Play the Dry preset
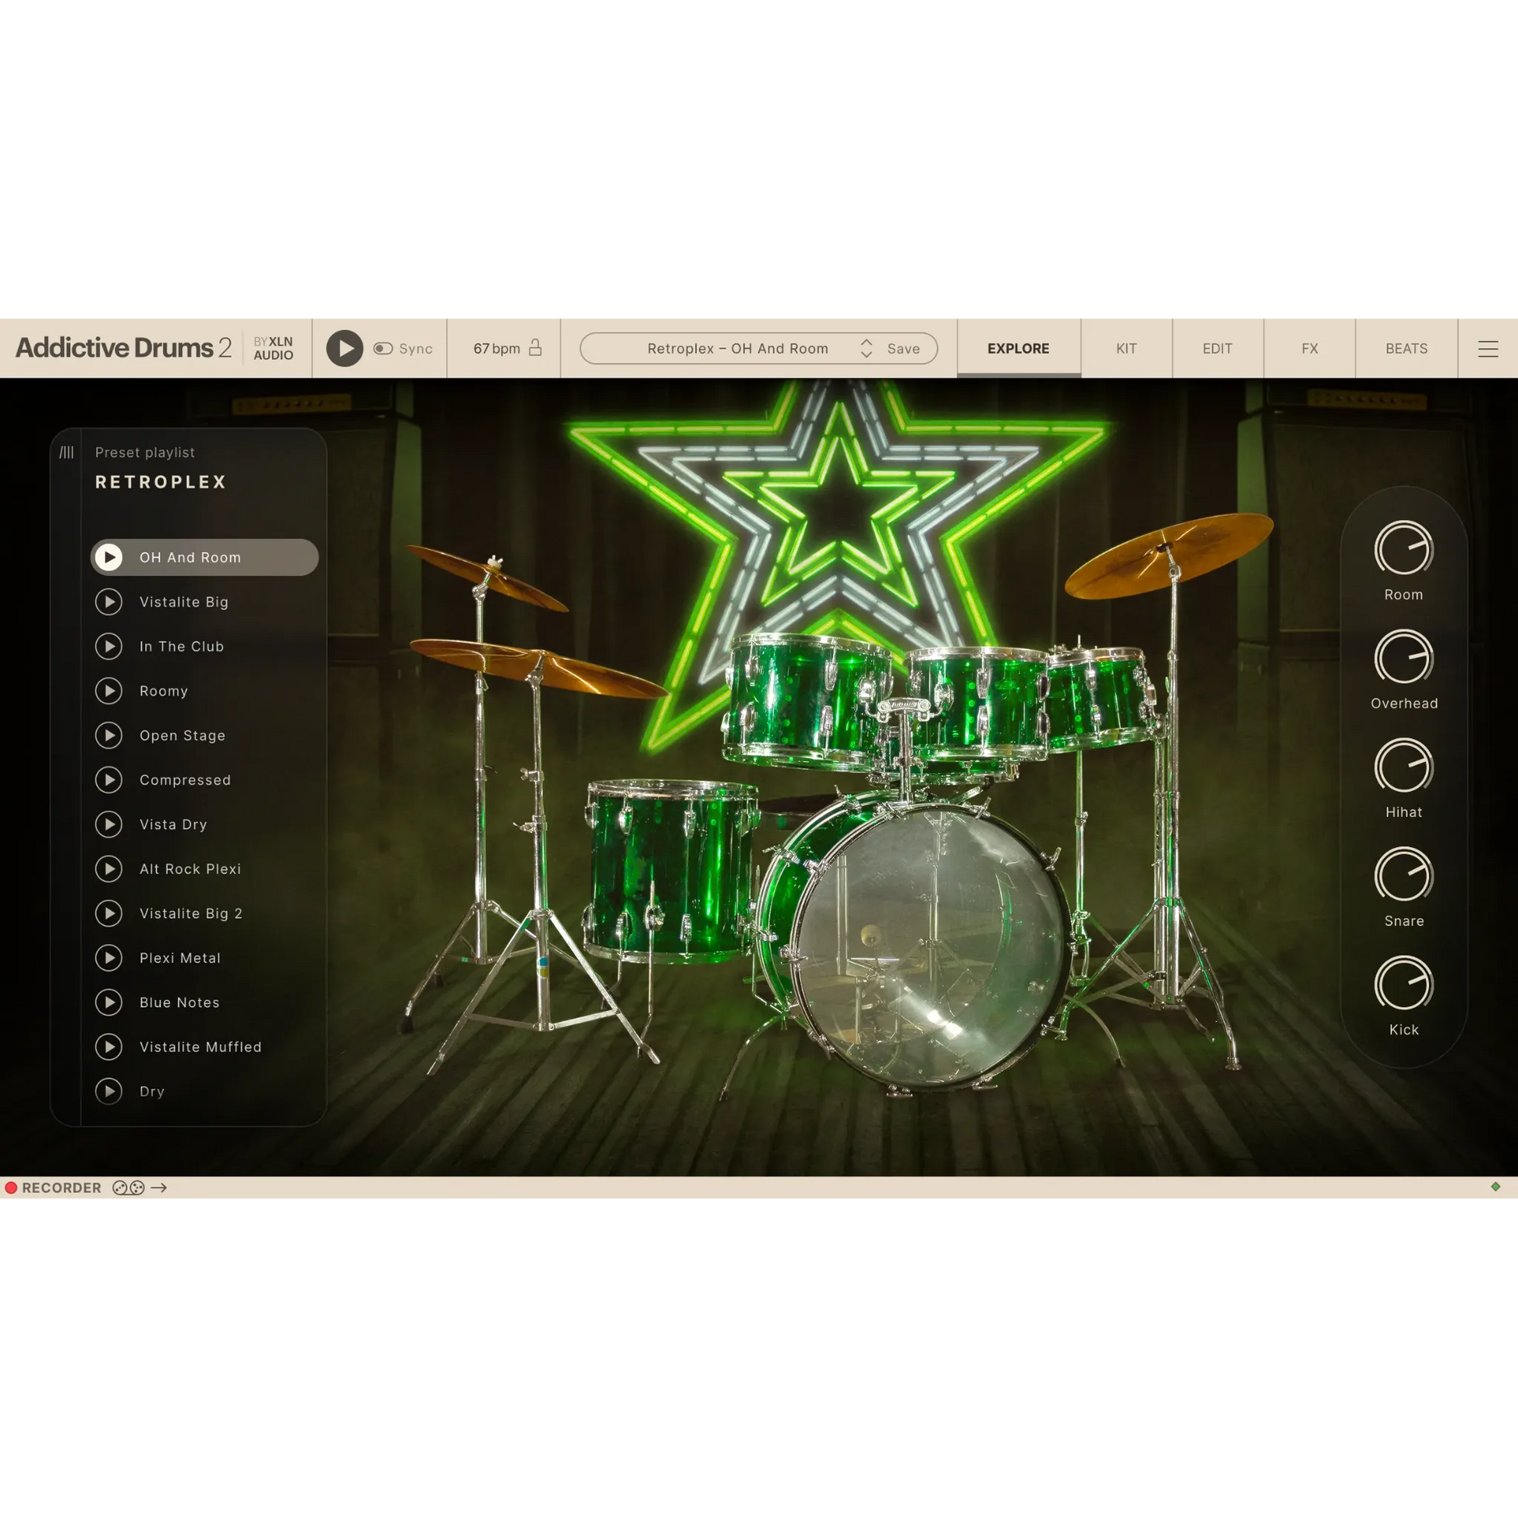The width and height of the screenshot is (1518, 1518). tap(109, 1091)
